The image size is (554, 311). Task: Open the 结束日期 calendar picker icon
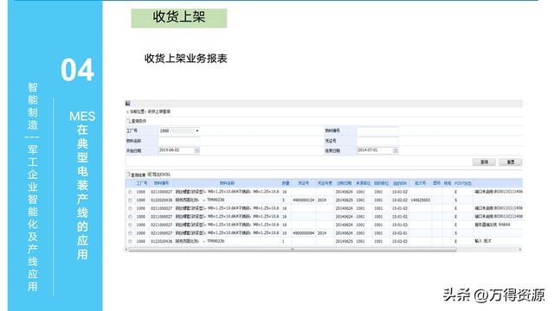pos(396,150)
